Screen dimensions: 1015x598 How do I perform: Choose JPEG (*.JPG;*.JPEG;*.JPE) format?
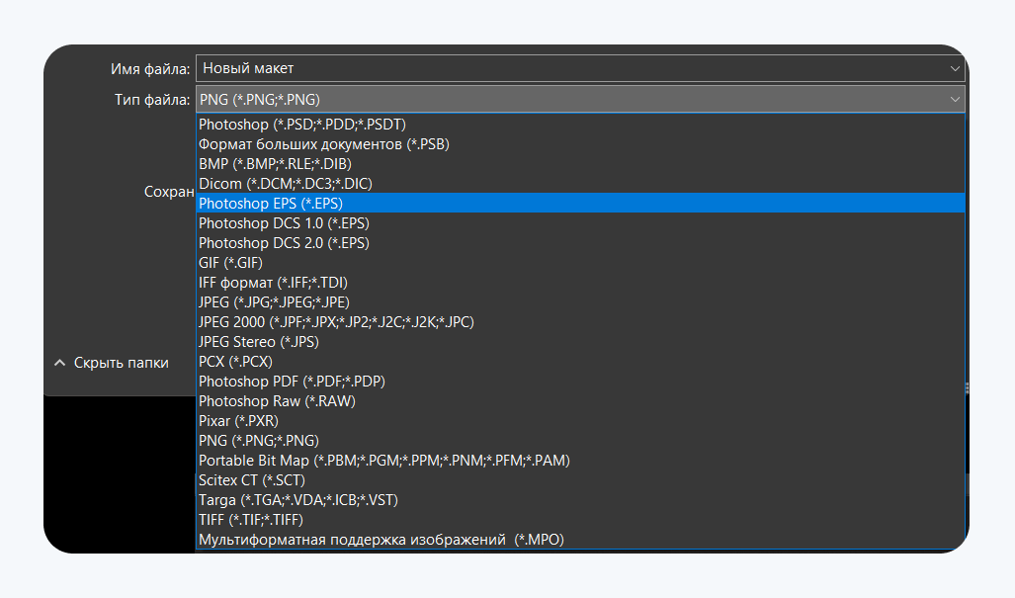click(x=580, y=302)
